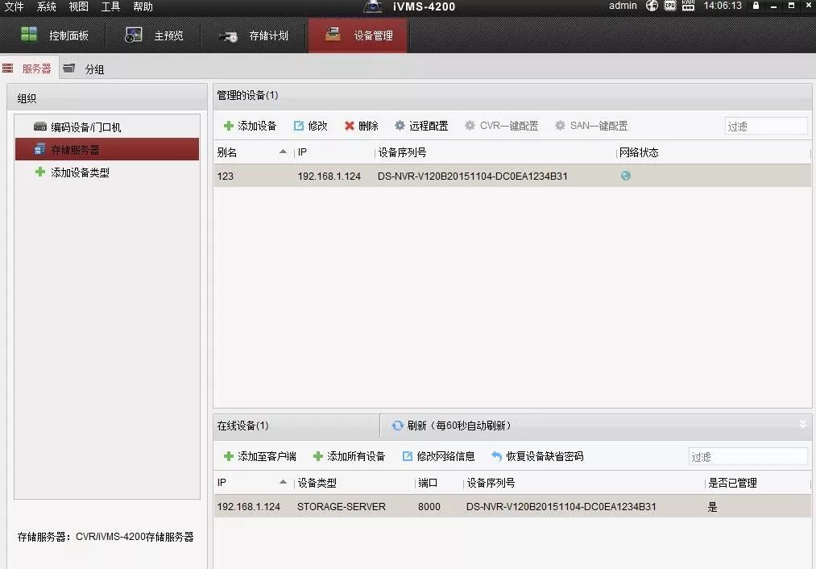The image size is (816, 569).
Task: Click the gear icon of SAN一键配置
Action: (560, 126)
